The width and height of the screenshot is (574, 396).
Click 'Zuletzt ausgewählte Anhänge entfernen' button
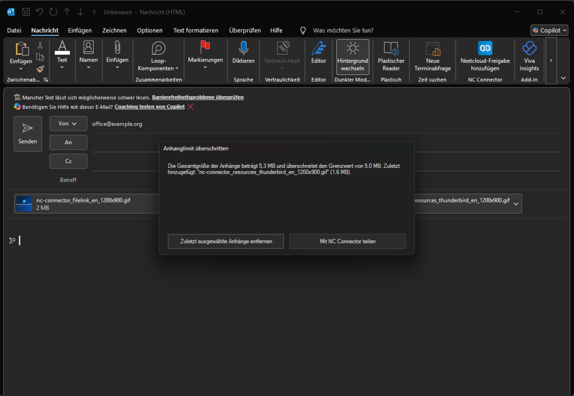[x=226, y=242]
